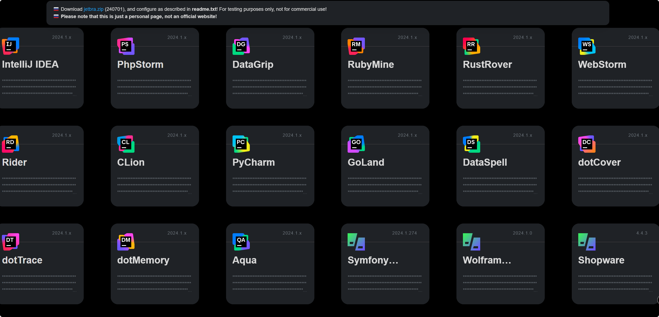The width and height of the screenshot is (659, 317).
Task: Click the RustRover title
Action: tap(487, 65)
